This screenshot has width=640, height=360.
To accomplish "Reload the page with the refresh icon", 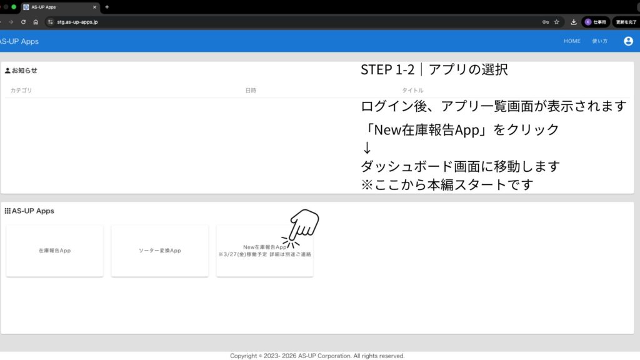I will pos(23,22).
